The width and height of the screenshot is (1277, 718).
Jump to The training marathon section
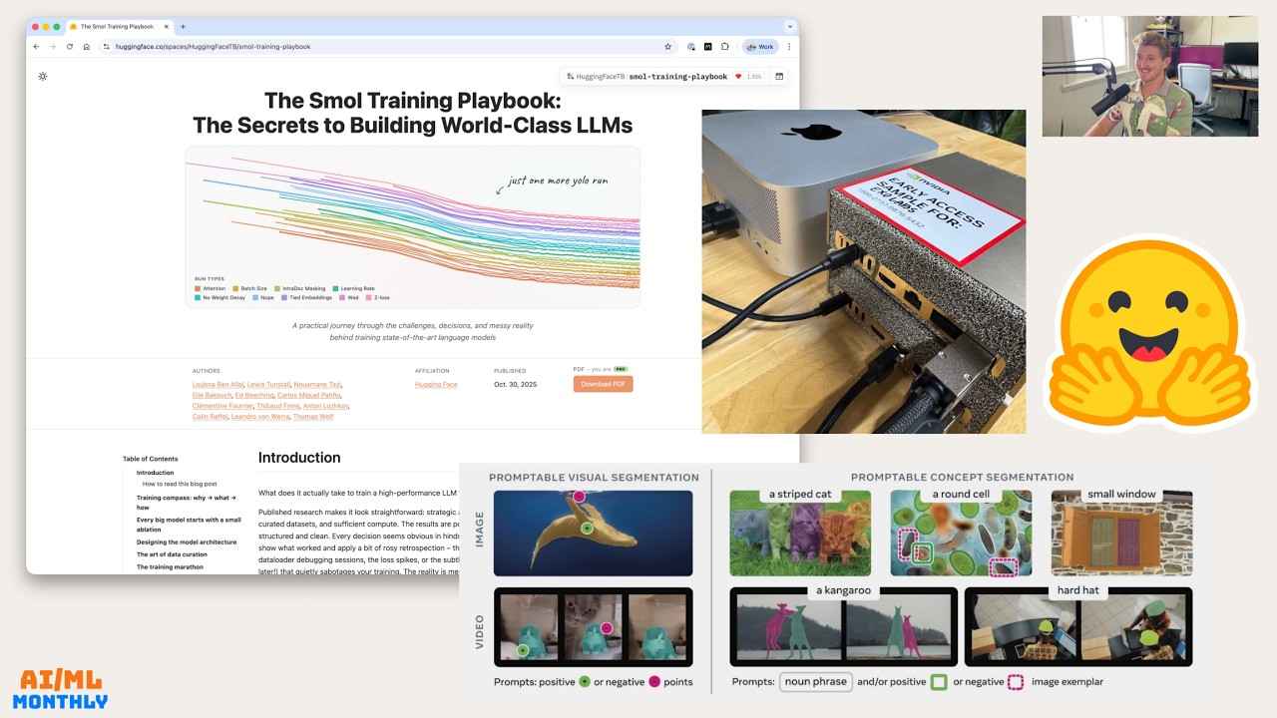click(170, 566)
